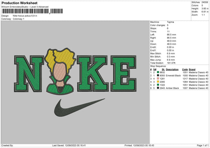Click the Width value '6.81 in'

point(205,12)
